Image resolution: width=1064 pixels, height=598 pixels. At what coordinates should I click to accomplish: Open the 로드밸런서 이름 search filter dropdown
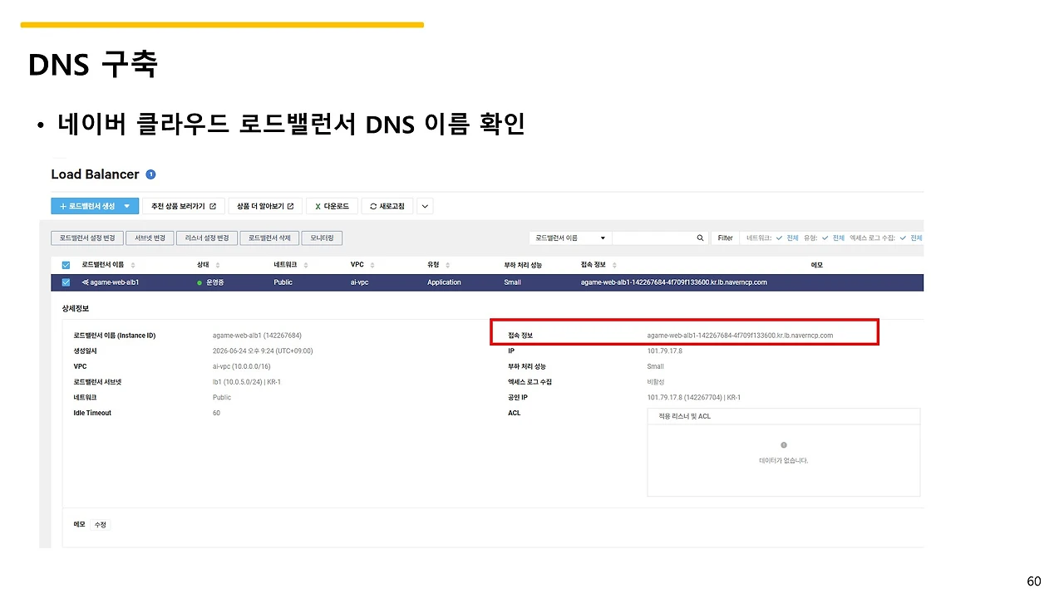point(570,238)
